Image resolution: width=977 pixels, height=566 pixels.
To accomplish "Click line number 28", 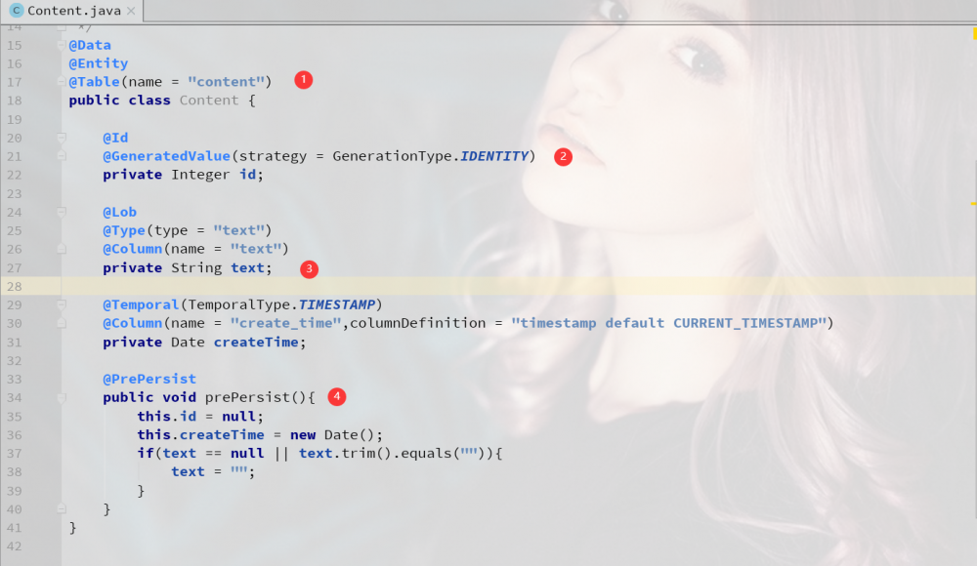I will point(14,286).
